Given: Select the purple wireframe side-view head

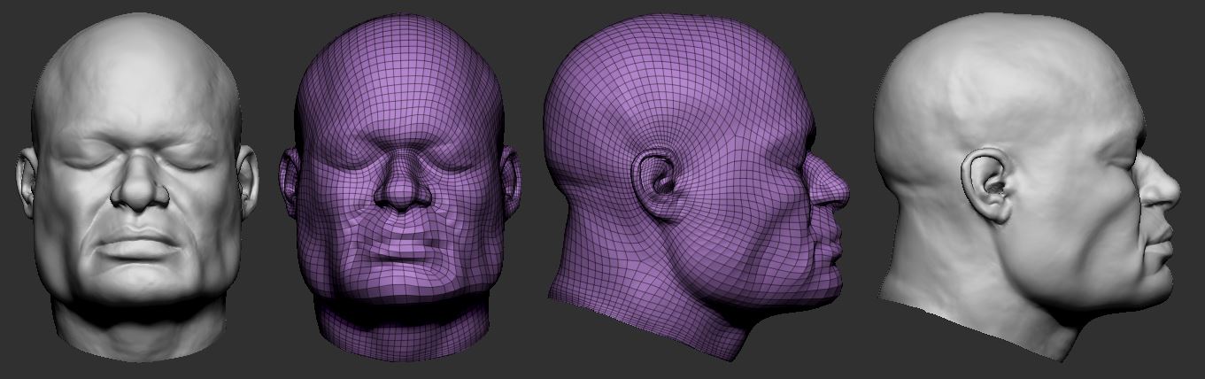Looking at the screenshot, I should click(696, 186).
